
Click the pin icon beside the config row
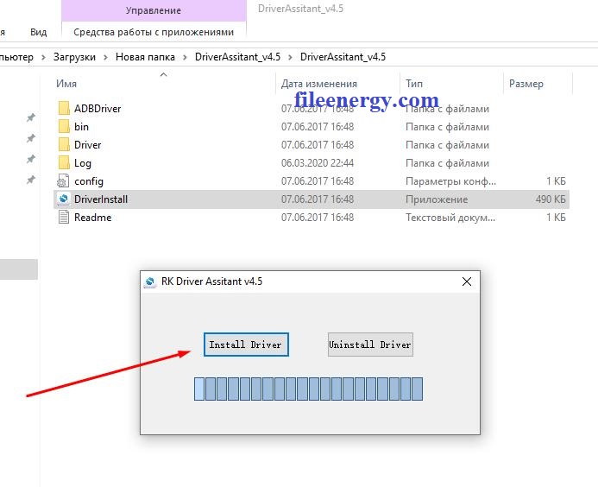tap(31, 179)
